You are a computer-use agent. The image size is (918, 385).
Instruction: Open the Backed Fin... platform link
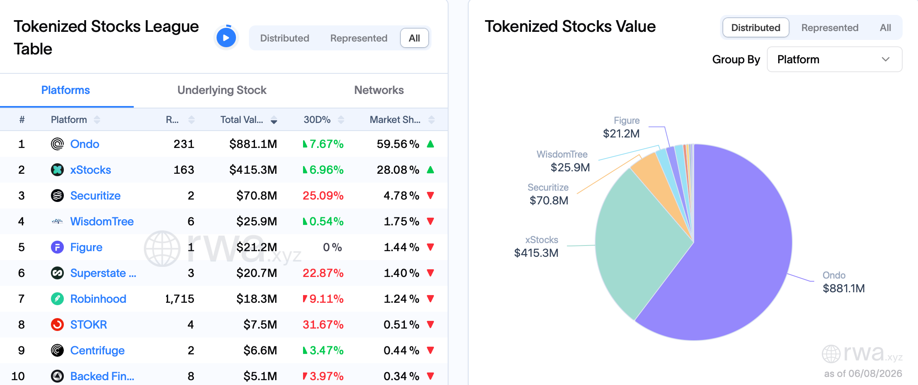pos(102,376)
